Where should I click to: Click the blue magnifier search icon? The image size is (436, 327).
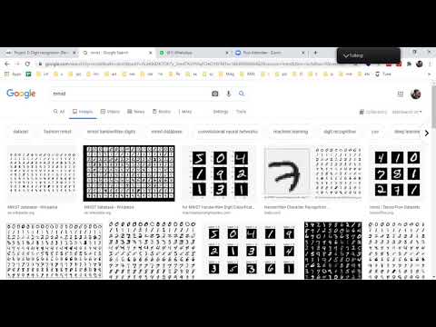click(x=242, y=94)
